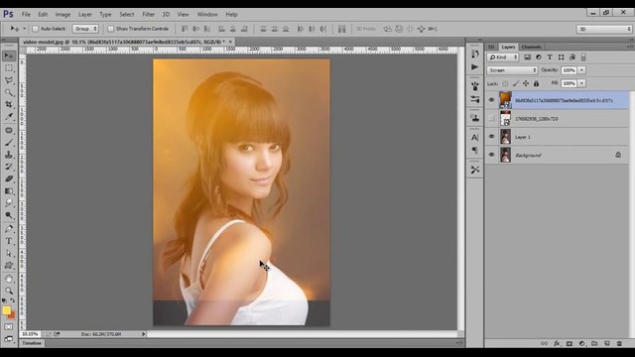Enable Auto-Select checkbox
The height and width of the screenshot is (357, 635).
(36, 29)
